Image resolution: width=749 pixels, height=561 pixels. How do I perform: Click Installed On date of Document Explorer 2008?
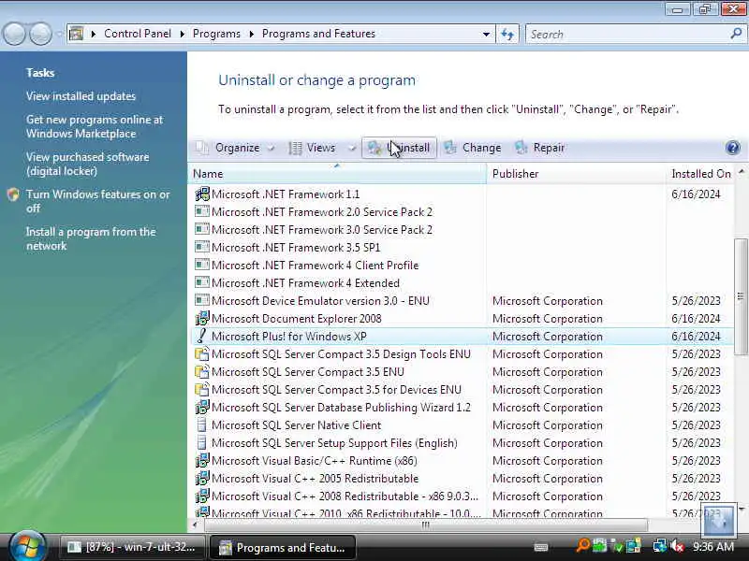click(696, 319)
